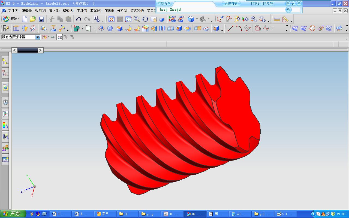Open the Sketch tool icon
The width and height of the screenshot is (349, 218).
pyautogui.click(x=6, y=28)
